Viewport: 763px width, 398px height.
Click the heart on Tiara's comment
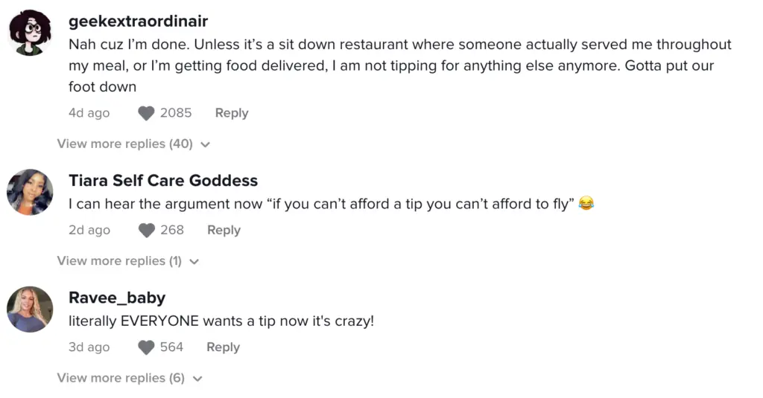click(x=147, y=230)
